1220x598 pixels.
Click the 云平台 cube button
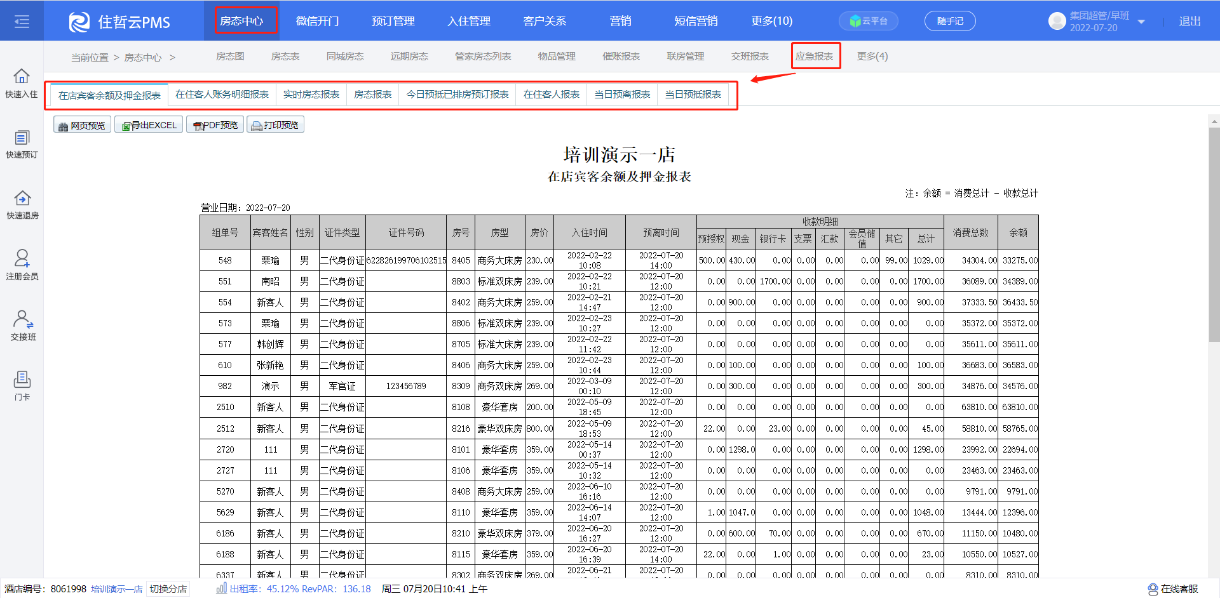point(869,21)
